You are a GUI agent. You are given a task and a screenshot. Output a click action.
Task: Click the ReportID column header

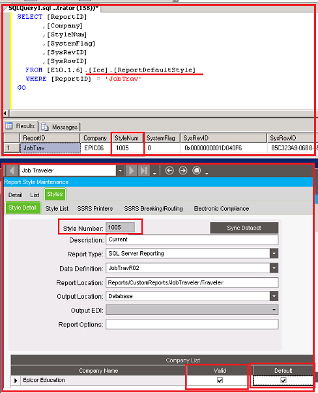coord(50,138)
